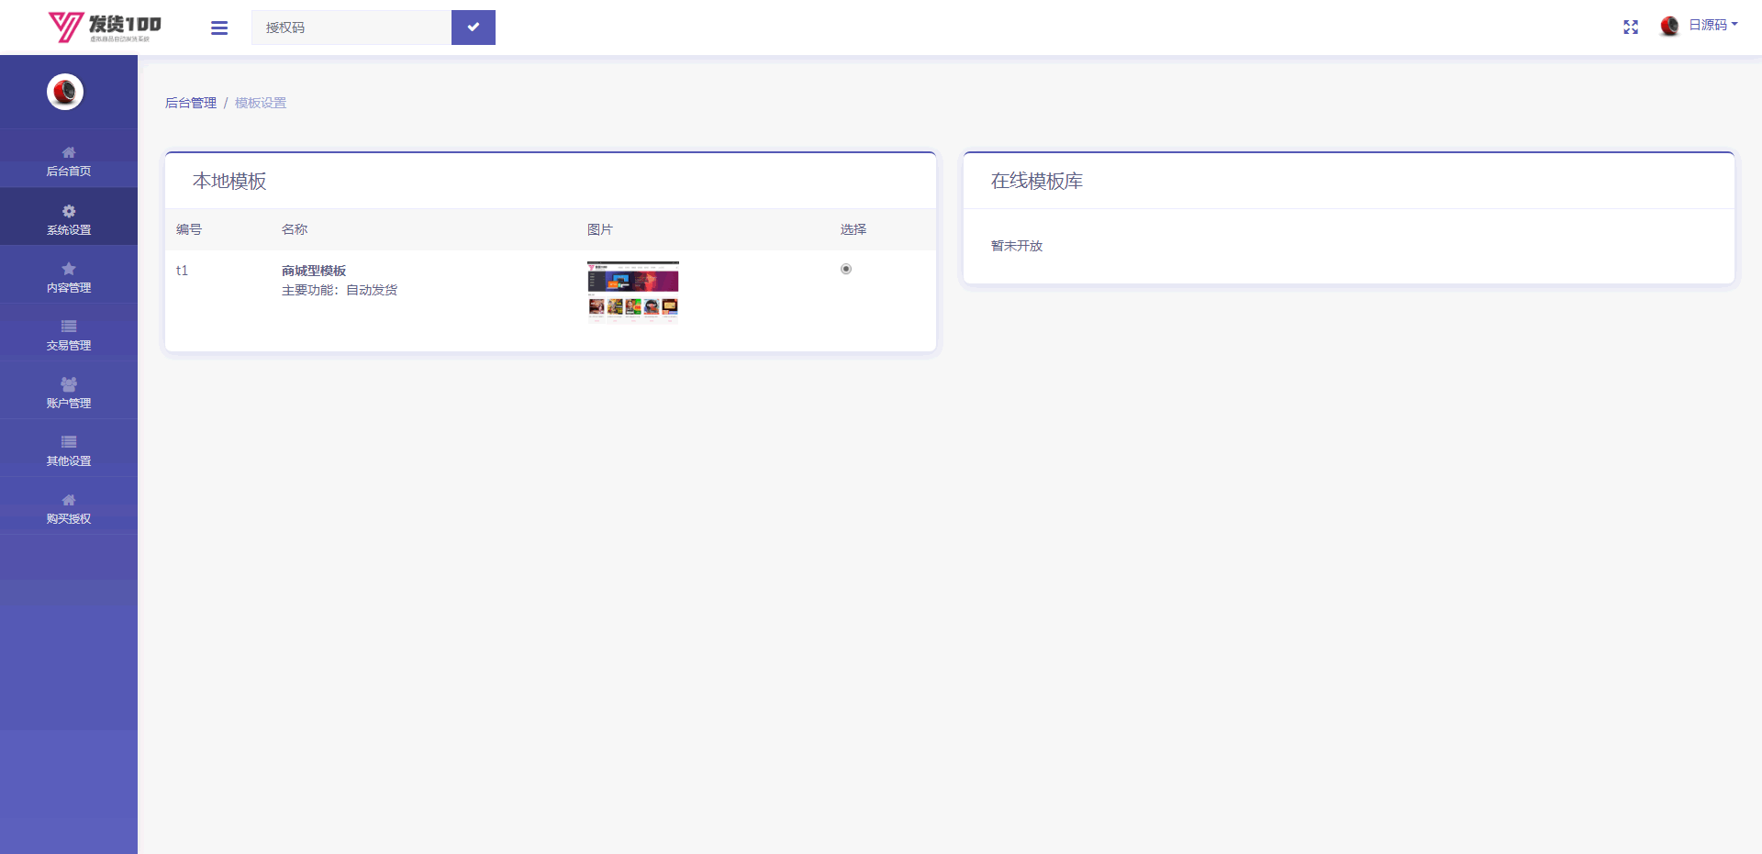Go to 后台管理 breadcrumb link
This screenshot has width=1762, height=854.
(x=191, y=103)
